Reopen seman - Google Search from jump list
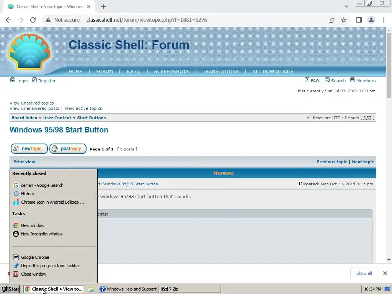Image resolution: width=392 pixels, height=294 pixels. point(54,185)
